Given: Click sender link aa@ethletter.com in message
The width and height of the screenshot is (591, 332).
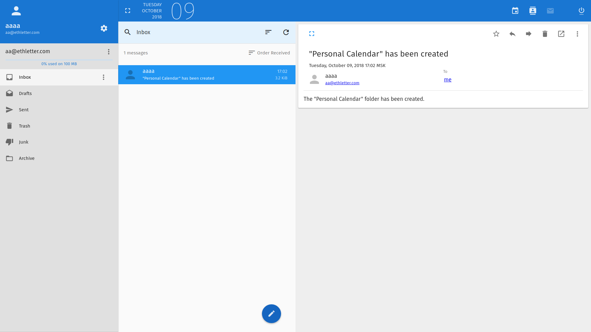Looking at the screenshot, I should (342, 83).
